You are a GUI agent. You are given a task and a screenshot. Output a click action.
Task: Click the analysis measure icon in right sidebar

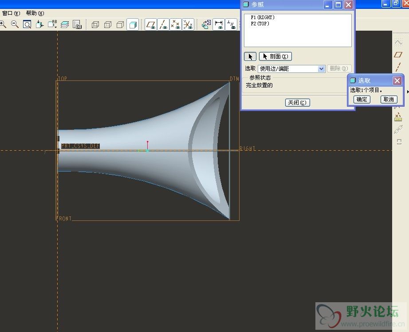398,117
